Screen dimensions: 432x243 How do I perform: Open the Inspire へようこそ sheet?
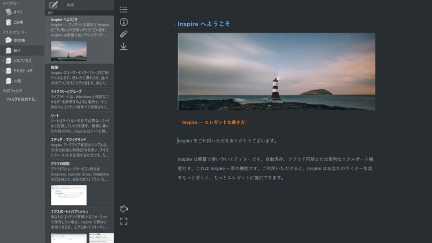coord(80,40)
